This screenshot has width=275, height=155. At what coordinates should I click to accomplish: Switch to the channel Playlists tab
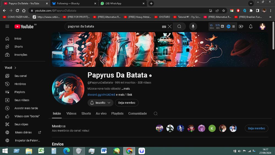(x=117, y=114)
